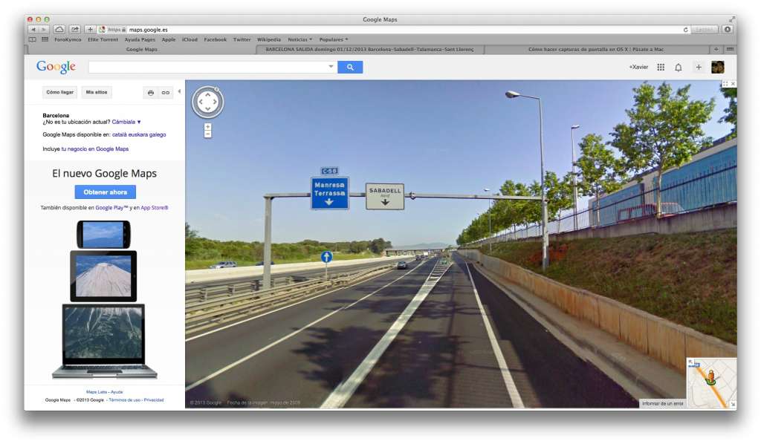Screen dimensions: 761x444
Task: Click the Cómo llegar button
Action: 60,92
